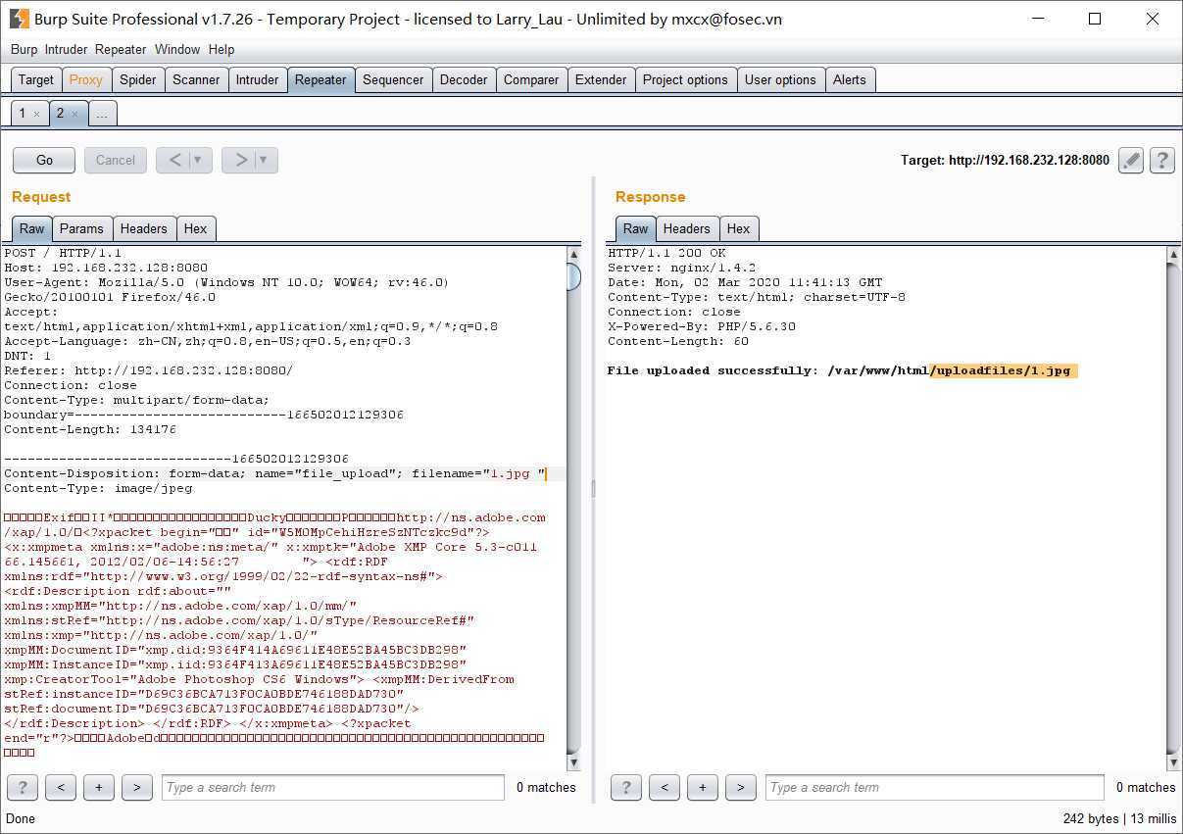Open the Repeater help question-mark icon
This screenshot has height=834, width=1183.
click(x=1162, y=160)
